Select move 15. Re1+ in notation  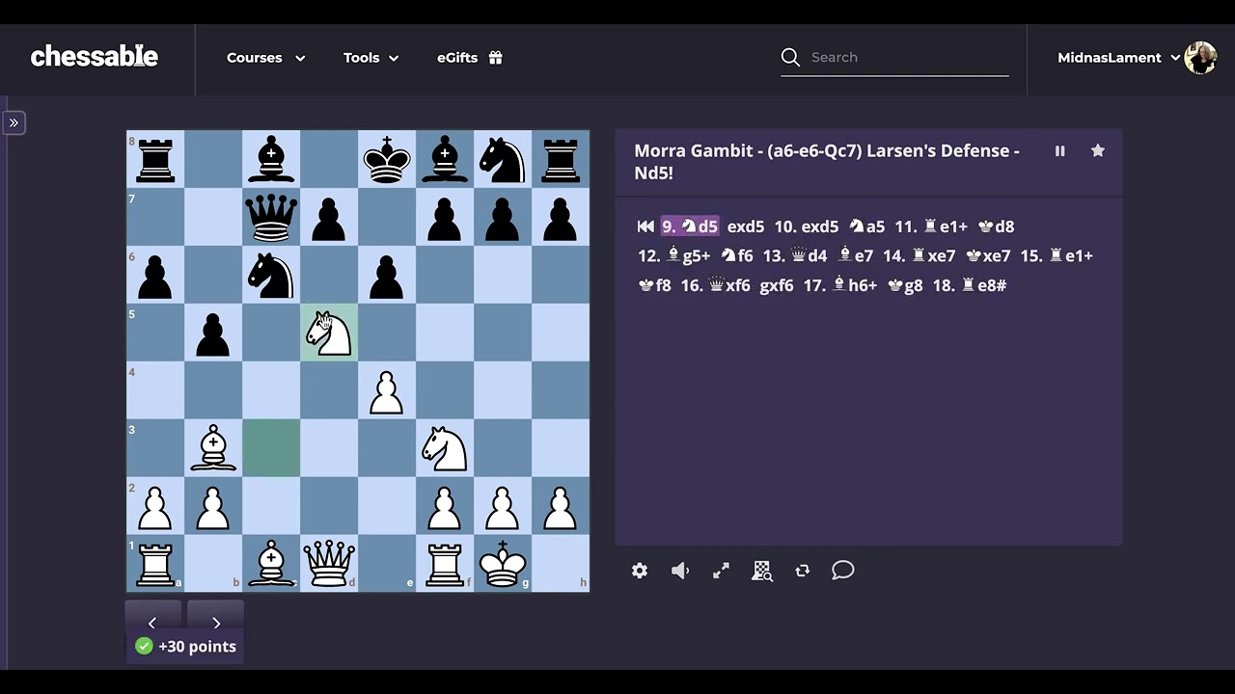[x=1057, y=255]
